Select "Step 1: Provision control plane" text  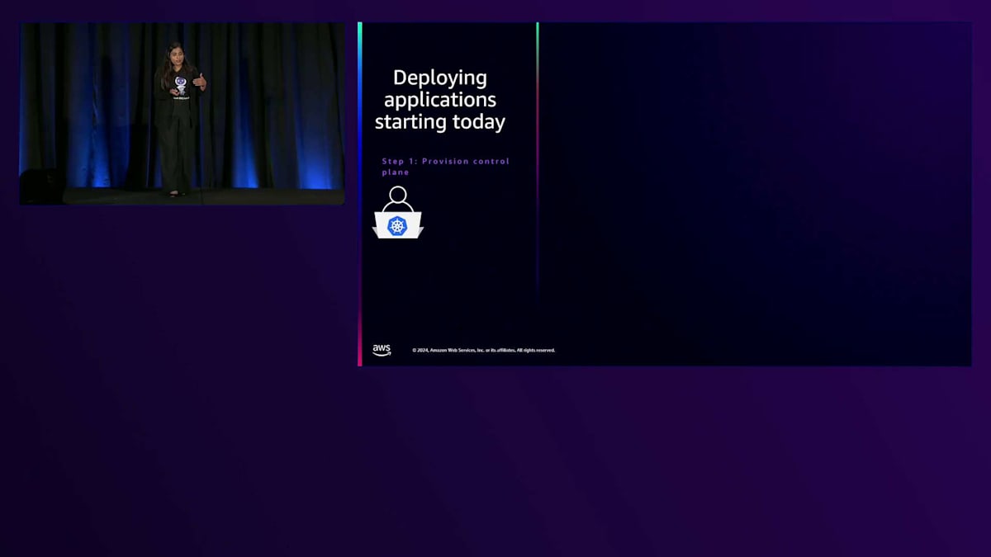[x=446, y=167]
